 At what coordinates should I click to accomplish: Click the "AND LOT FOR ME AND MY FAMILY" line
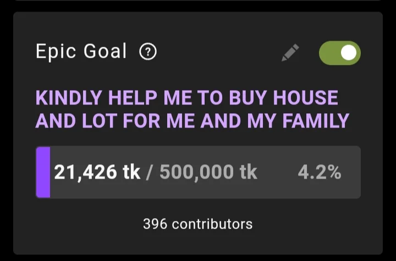tap(192, 120)
